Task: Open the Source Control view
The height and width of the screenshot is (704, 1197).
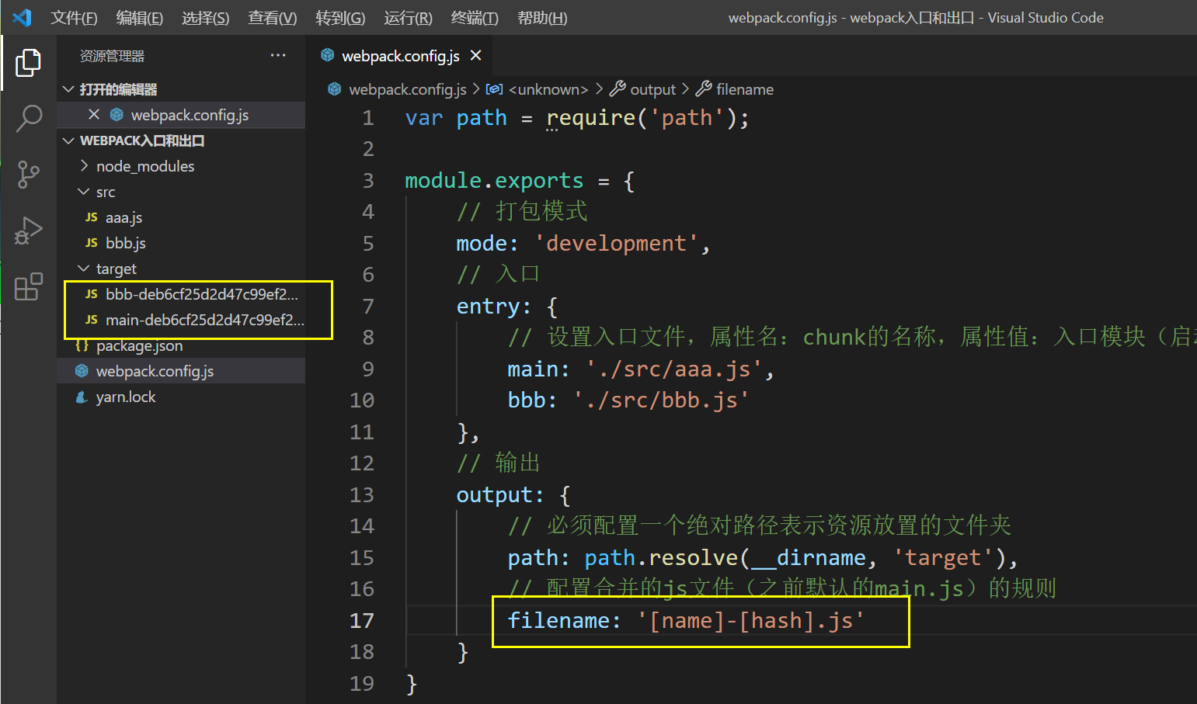Action: (x=28, y=175)
